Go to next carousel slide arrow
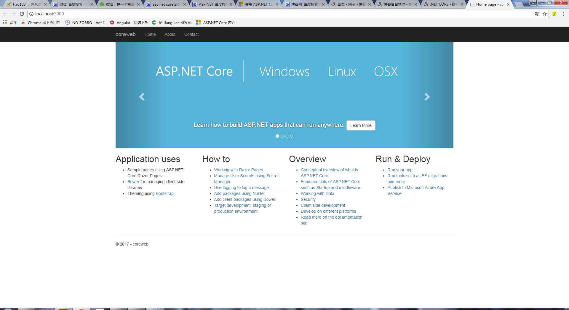 coord(427,97)
